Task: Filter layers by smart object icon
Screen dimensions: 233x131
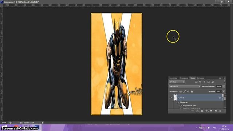Action: click(x=213, y=82)
